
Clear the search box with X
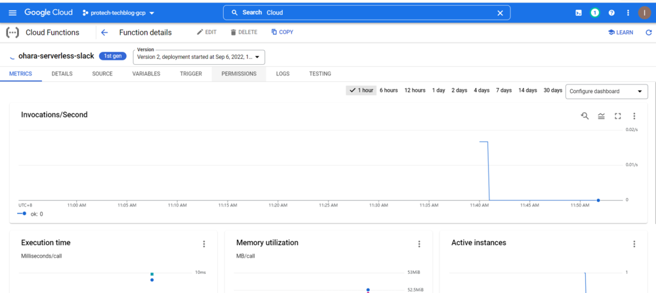[500, 12]
